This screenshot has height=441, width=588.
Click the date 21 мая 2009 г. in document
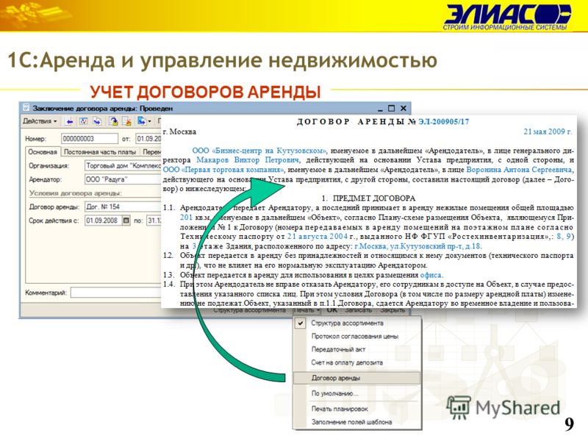click(x=548, y=132)
